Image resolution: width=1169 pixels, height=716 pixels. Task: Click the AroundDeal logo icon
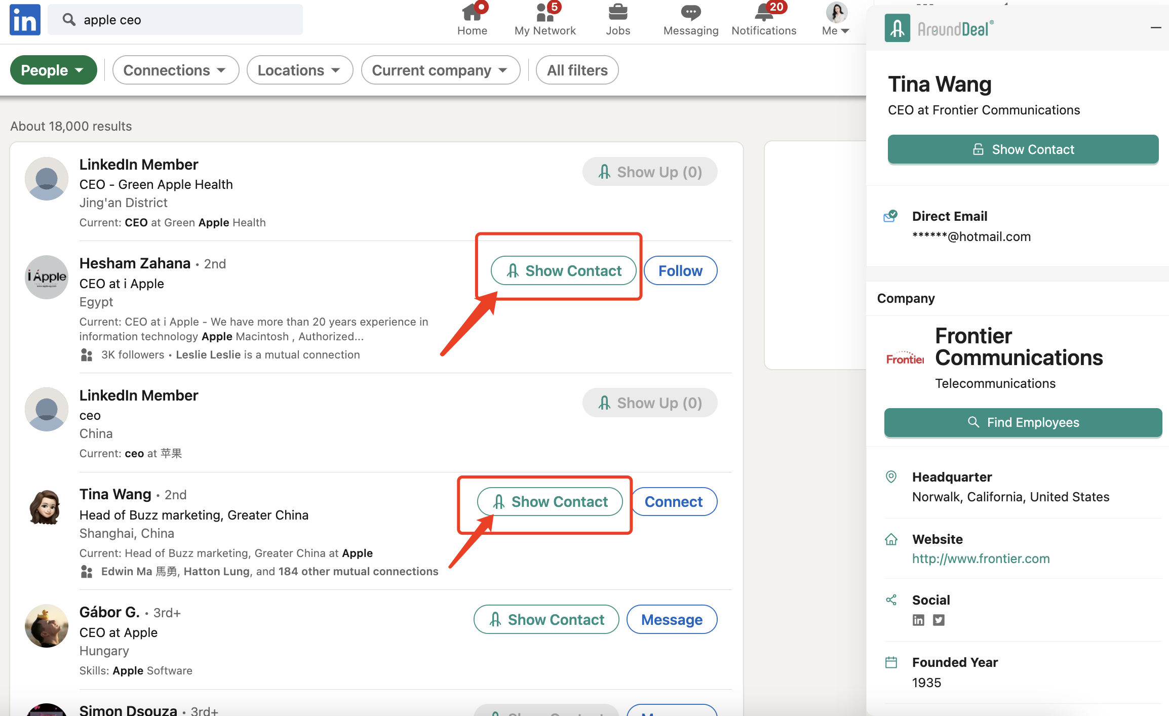(897, 28)
